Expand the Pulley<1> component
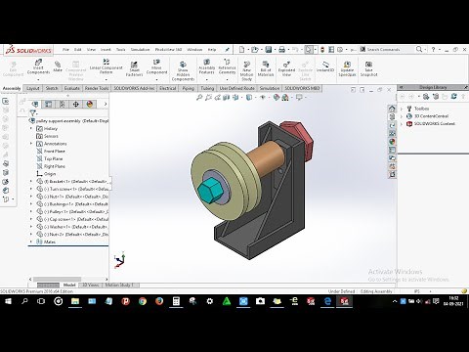This screenshot has height=352, width=469. pos(31,211)
